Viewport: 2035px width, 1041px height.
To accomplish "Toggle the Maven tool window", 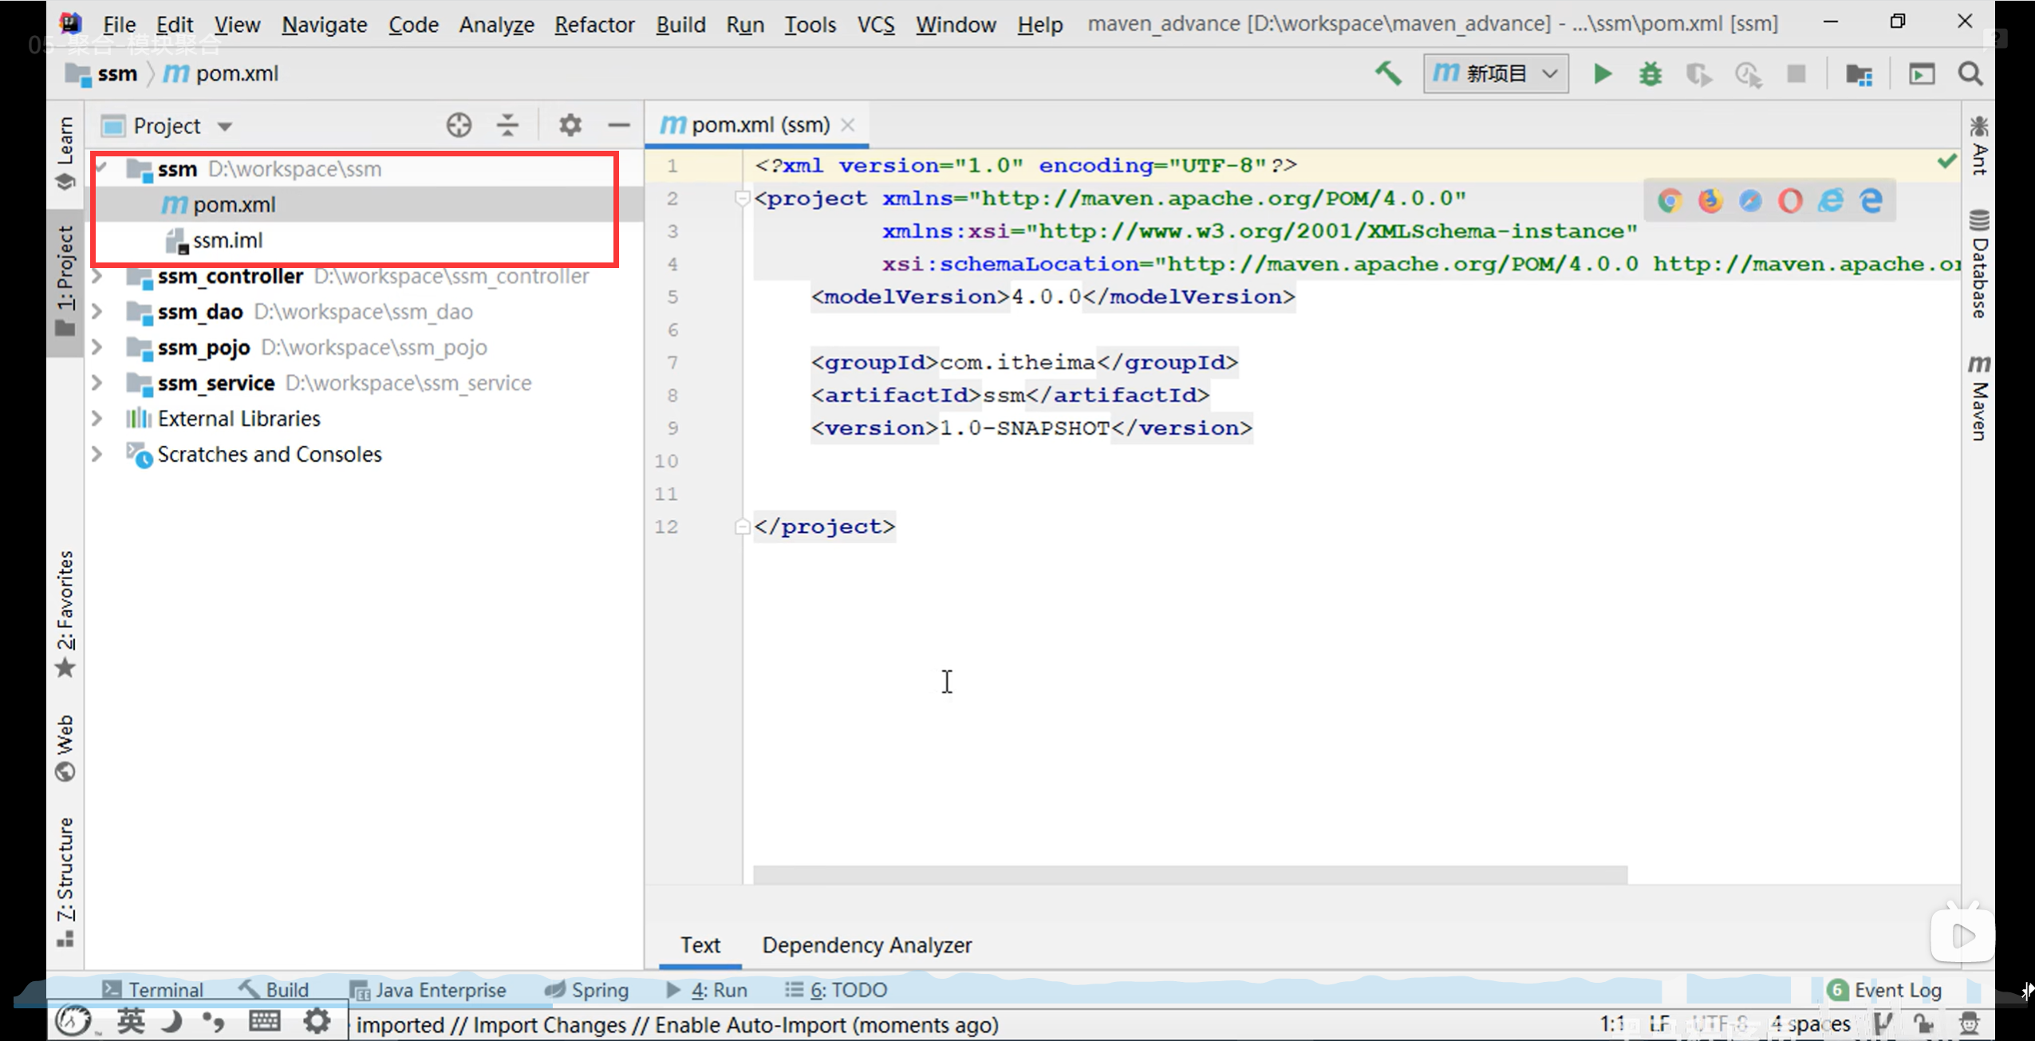I will (1978, 397).
